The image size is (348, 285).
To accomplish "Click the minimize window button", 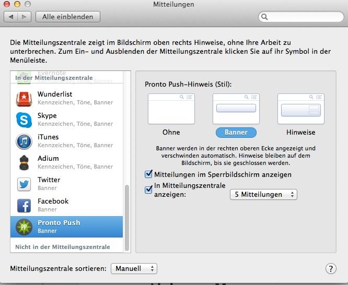I will [17, 4].
